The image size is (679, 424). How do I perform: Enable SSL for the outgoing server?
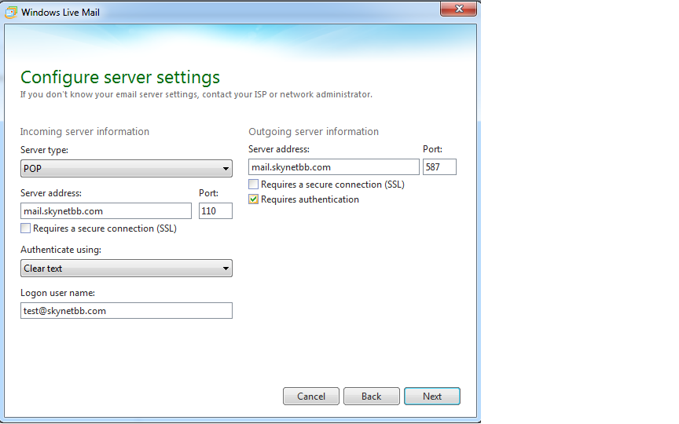coord(254,185)
